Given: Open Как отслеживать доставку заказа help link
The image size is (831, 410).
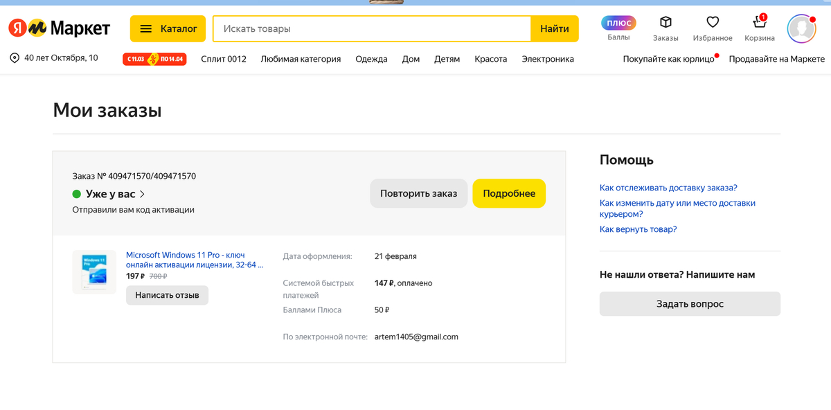Looking at the screenshot, I should click(x=668, y=188).
